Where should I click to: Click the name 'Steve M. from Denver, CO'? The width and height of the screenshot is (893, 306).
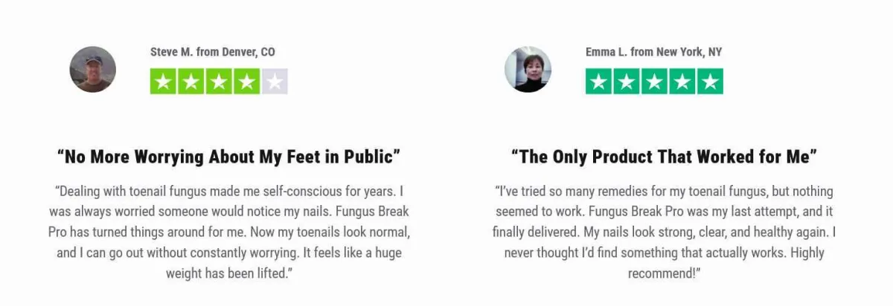[x=212, y=52]
